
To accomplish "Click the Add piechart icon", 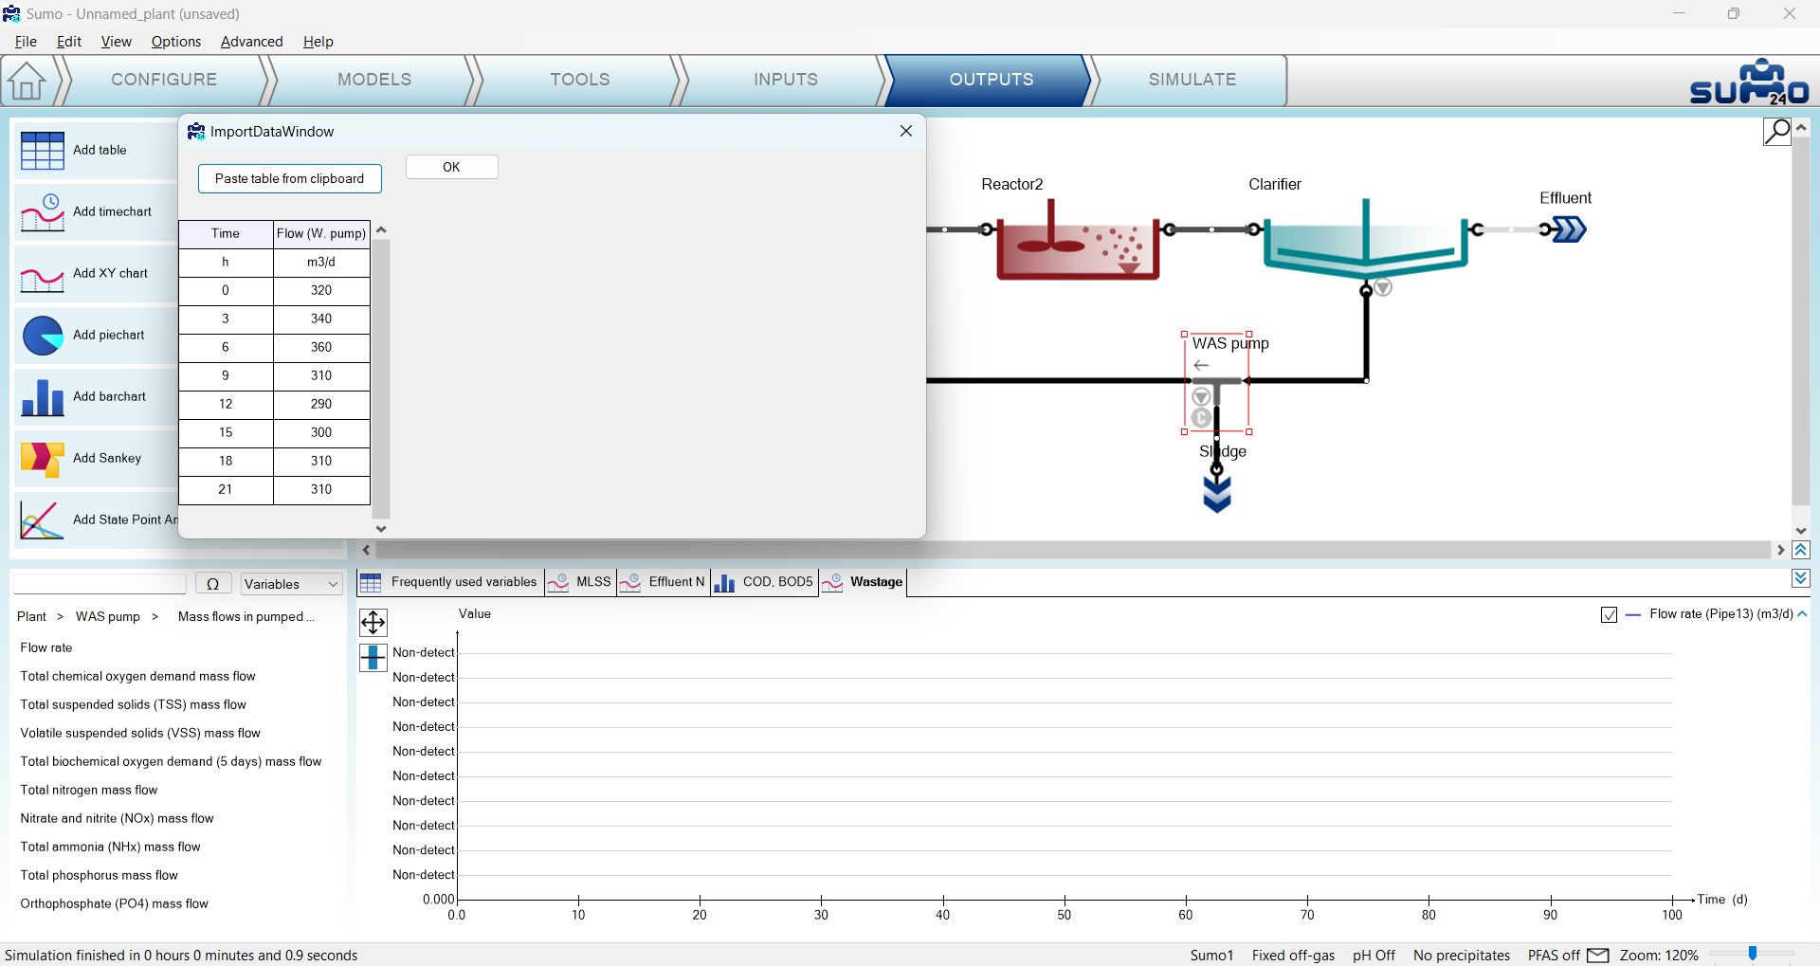I will coord(43,336).
